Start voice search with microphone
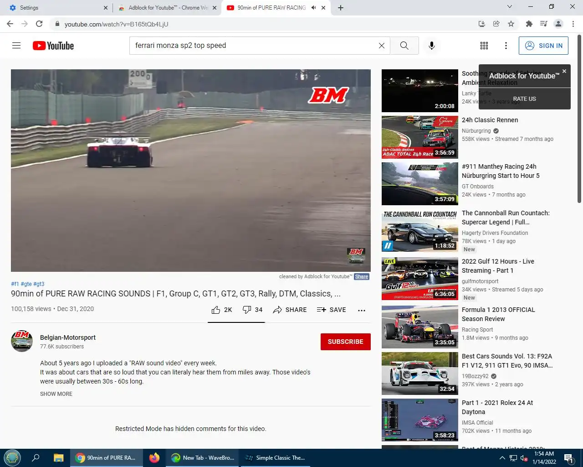This screenshot has height=467, width=583. point(432,46)
